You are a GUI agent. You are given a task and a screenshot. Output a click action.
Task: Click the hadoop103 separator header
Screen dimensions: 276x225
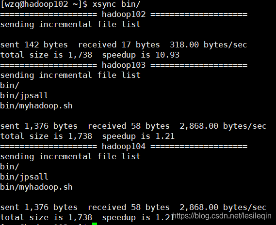(124, 65)
